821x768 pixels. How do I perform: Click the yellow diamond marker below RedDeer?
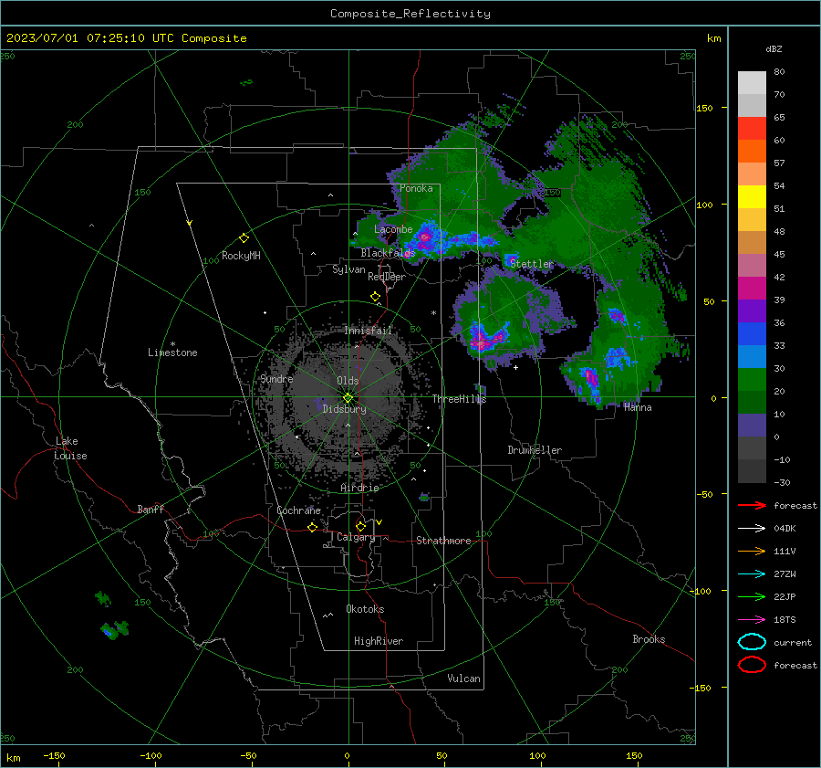coord(375,297)
